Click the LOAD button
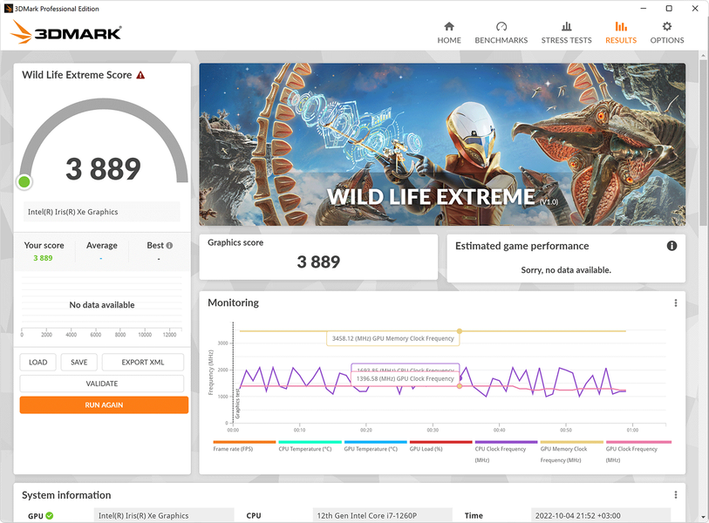709x523 pixels. pos(38,362)
